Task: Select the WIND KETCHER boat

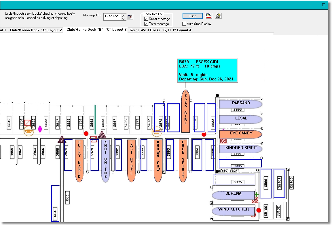Action: (233, 209)
